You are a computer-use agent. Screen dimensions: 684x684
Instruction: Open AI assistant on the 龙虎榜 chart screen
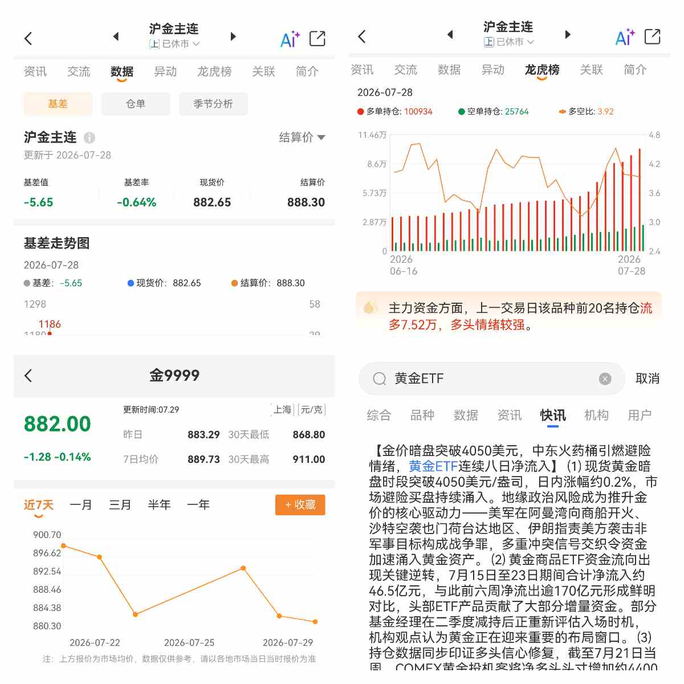(x=625, y=37)
